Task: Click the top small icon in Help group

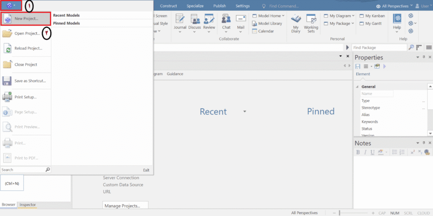Action: tap(411, 16)
